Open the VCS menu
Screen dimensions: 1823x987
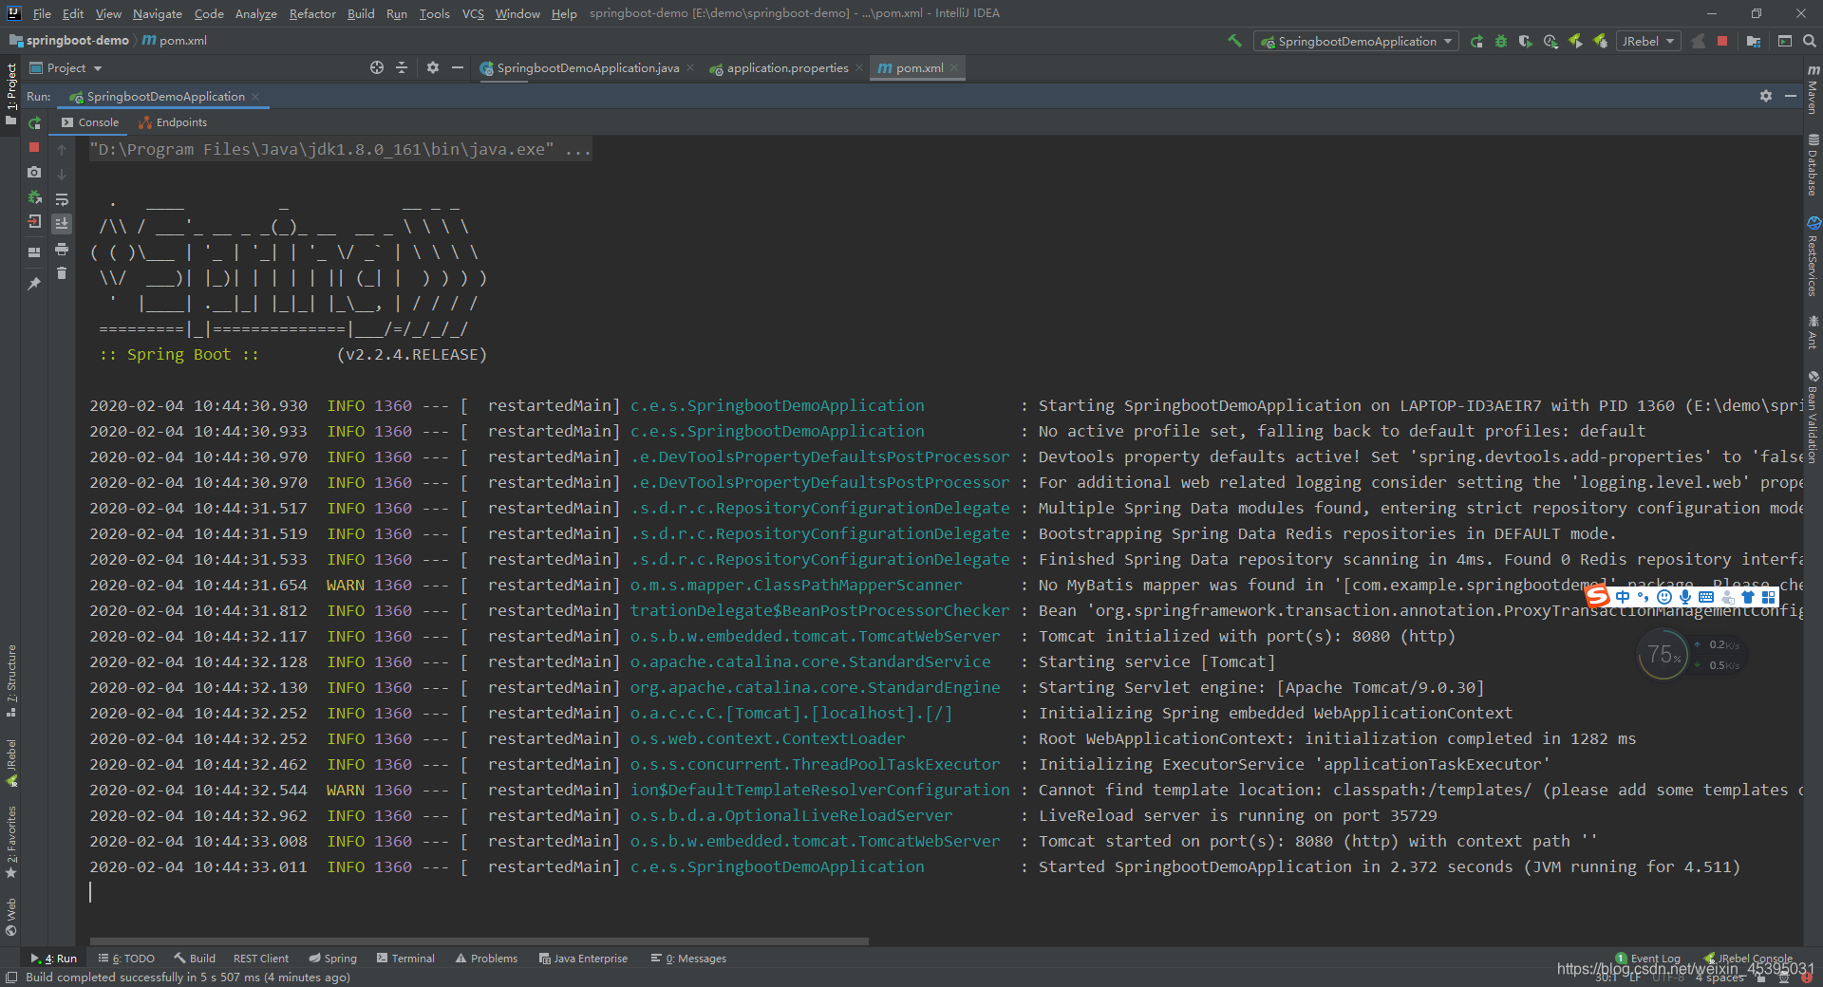pyautogui.click(x=473, y=13)
